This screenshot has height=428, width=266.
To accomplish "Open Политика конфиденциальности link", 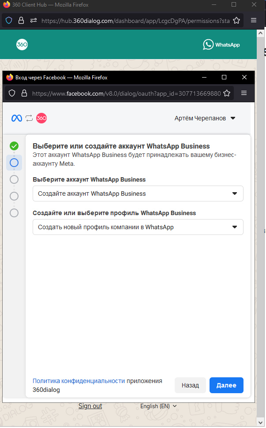I will [x=79, y=381].
